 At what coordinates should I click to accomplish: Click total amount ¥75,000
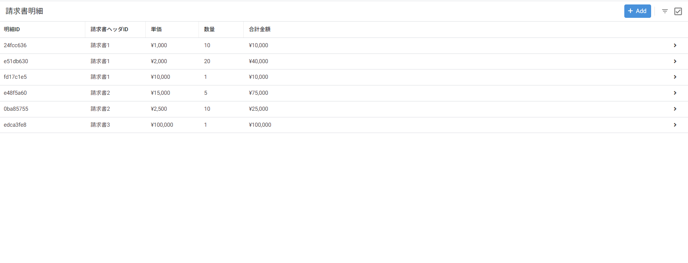click(x=259, y=93)
